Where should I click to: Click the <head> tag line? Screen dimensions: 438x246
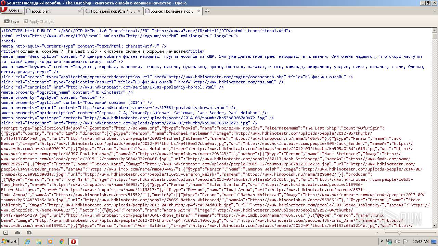click(x=8, y=41)
